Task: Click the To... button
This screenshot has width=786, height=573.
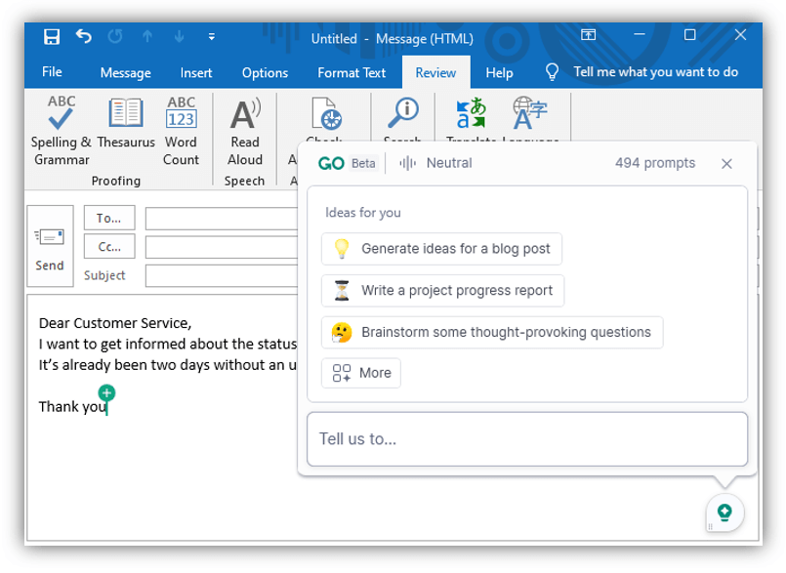Action: 109,218
